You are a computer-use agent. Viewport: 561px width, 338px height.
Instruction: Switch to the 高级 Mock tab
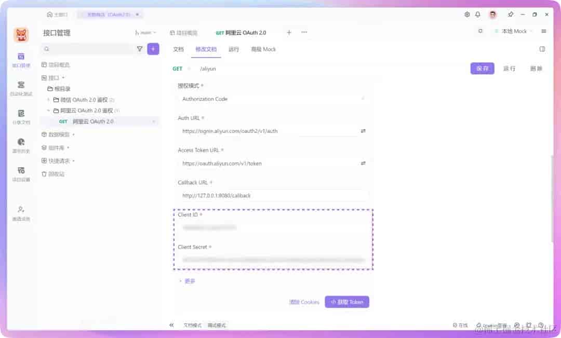pos(263,49)
